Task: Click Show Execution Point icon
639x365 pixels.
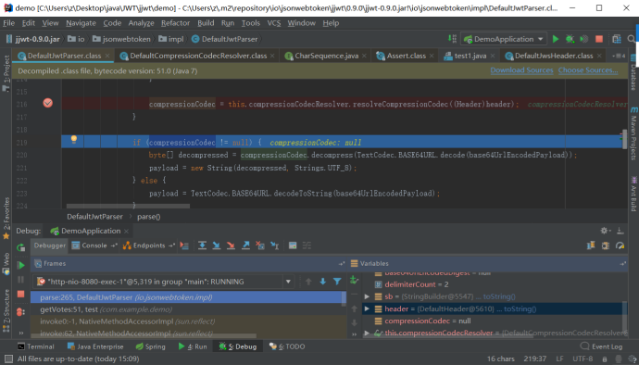Action: pyautogui.click(x=184, y=245)
